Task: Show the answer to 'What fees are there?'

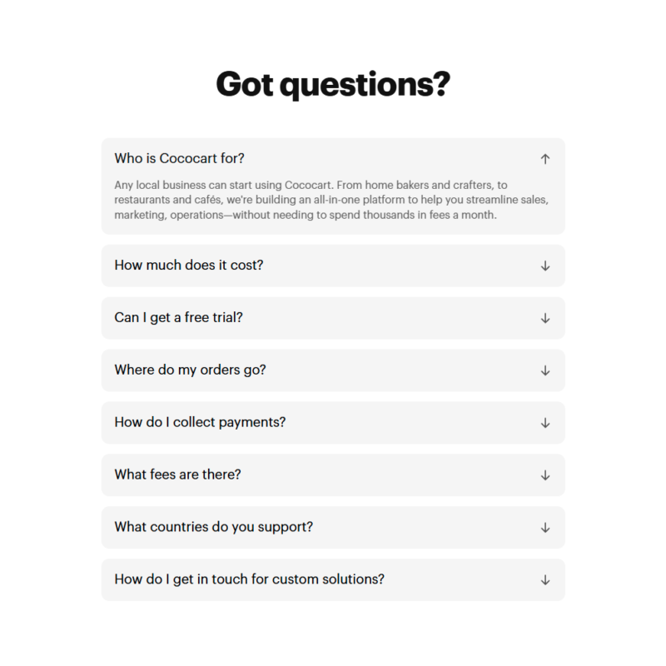Action: pyautogui.click(x=177, y=475)
